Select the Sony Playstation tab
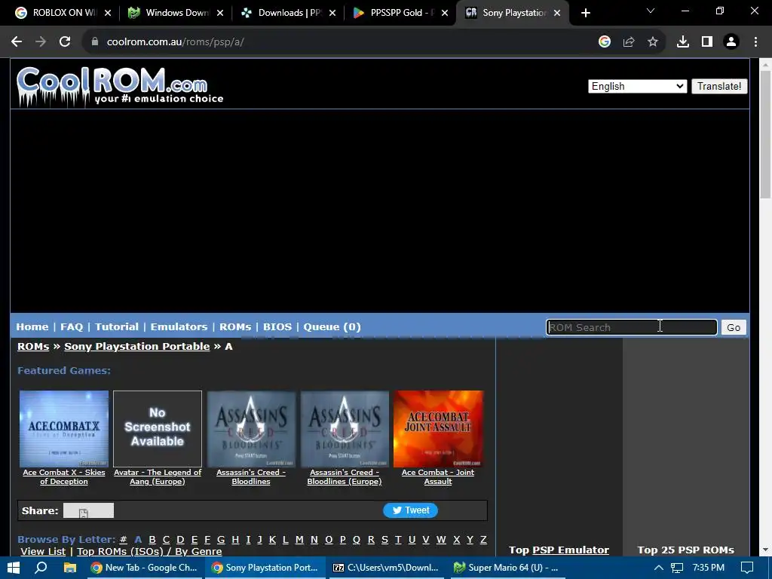This screenshot has width=772, height=579. pyautogui.click(x=512, y=13)
